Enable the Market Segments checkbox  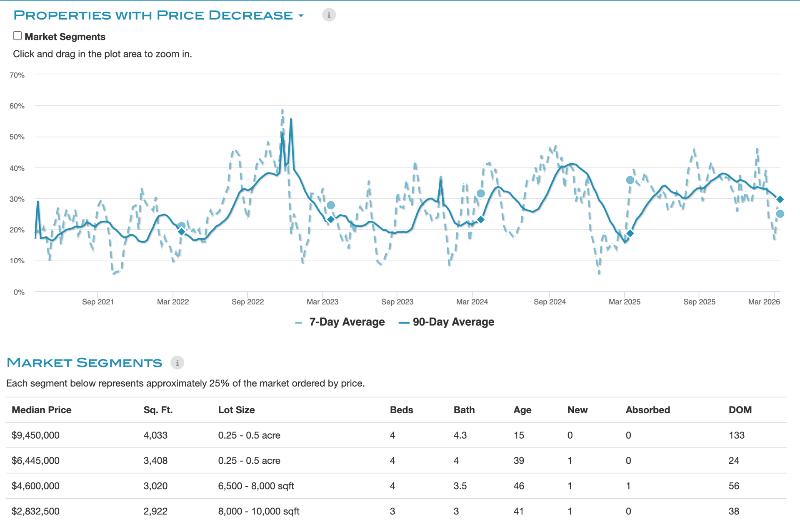click(17, 36)
